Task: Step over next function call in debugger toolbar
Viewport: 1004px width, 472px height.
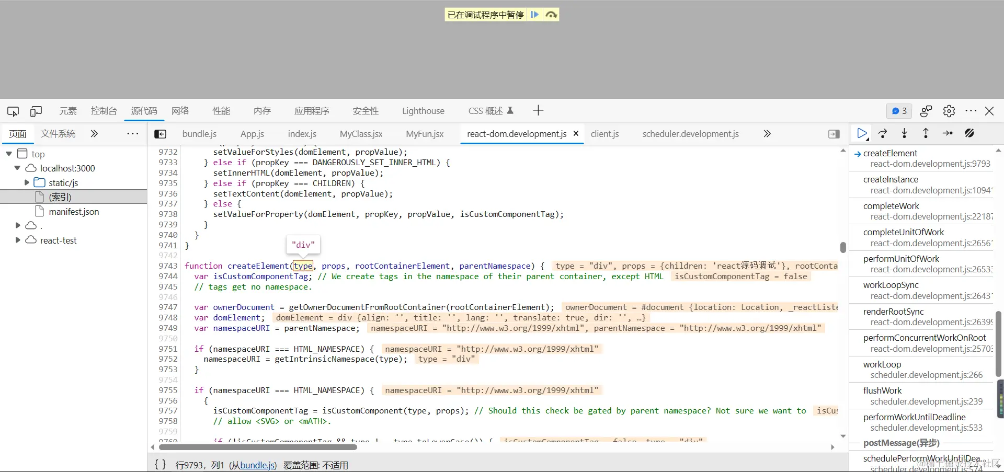Action: [x=883, y=134]
